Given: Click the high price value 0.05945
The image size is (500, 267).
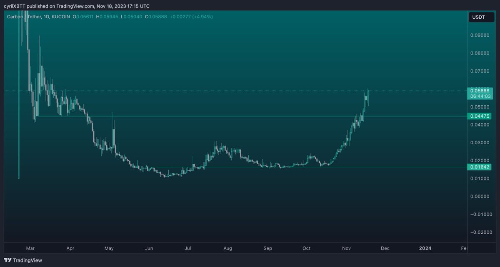Looking at the screenshot, I should tap(106, 17).
